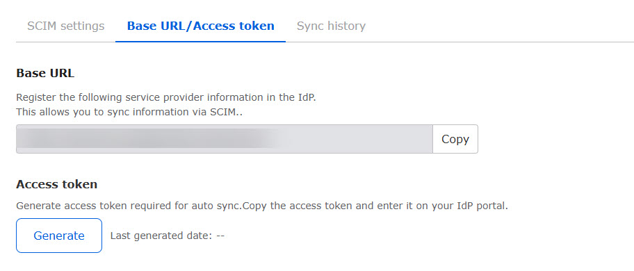Click the blue underline of the active tab
The width and height of the screenshot is (634, 271).
pos(200,41)
